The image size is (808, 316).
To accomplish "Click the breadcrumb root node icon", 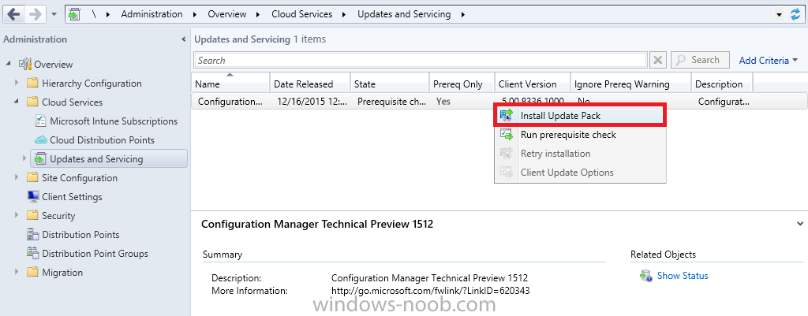I will 75,14.
